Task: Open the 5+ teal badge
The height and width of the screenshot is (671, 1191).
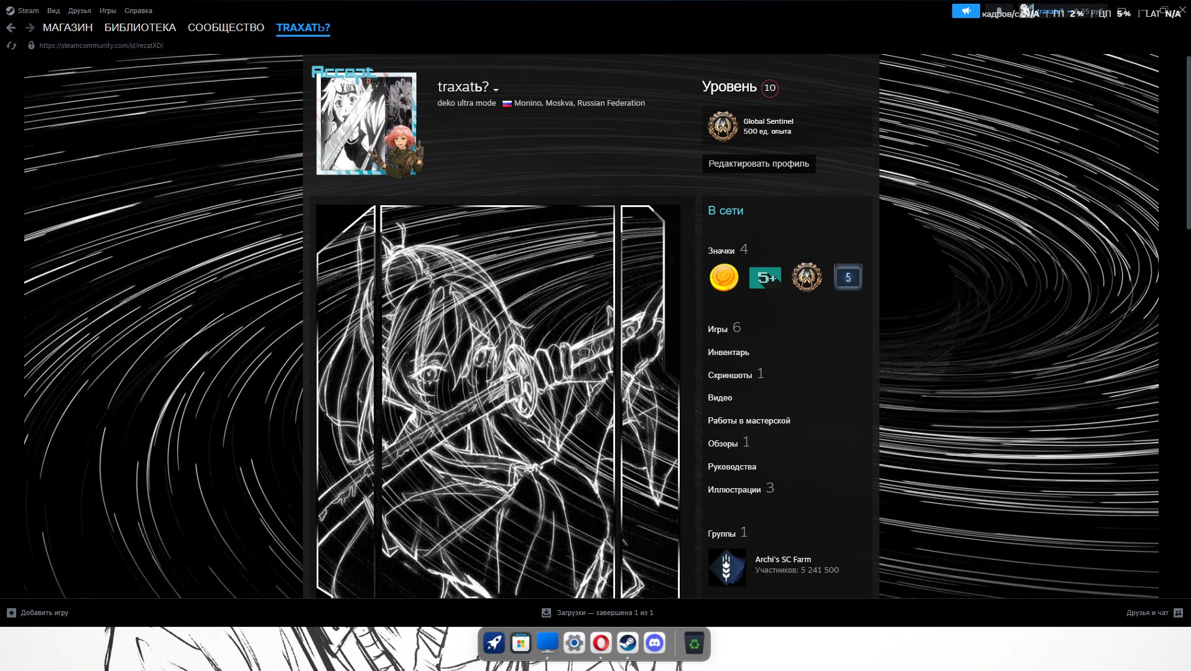Action: pos(765,277)
